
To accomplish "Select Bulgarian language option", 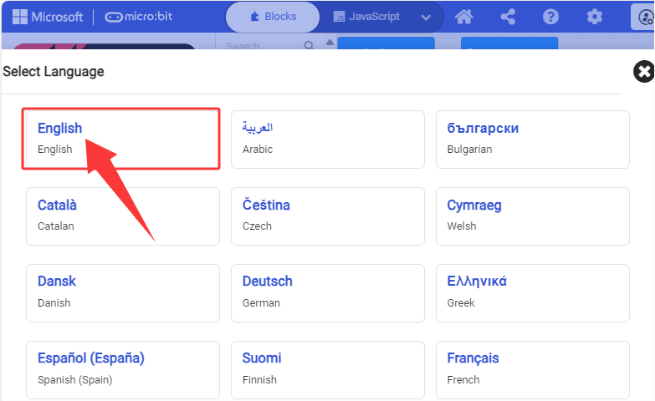I will 533,140.
